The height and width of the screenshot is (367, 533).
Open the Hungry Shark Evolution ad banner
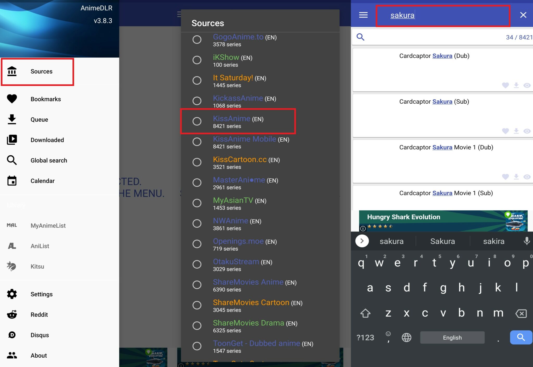point(443,221)
